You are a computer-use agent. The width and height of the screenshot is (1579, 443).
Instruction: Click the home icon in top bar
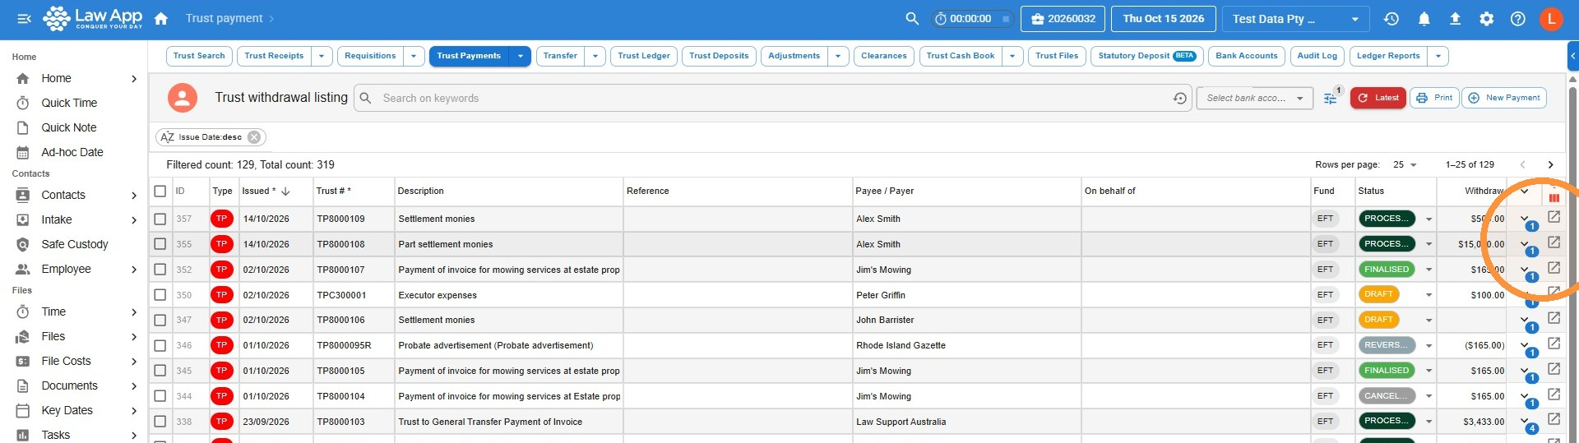pyautogui.click(x=161, y=19)
